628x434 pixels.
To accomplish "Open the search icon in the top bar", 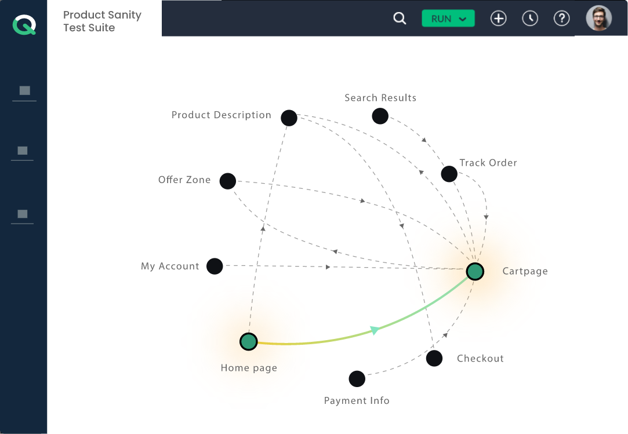I will point(400,19).
